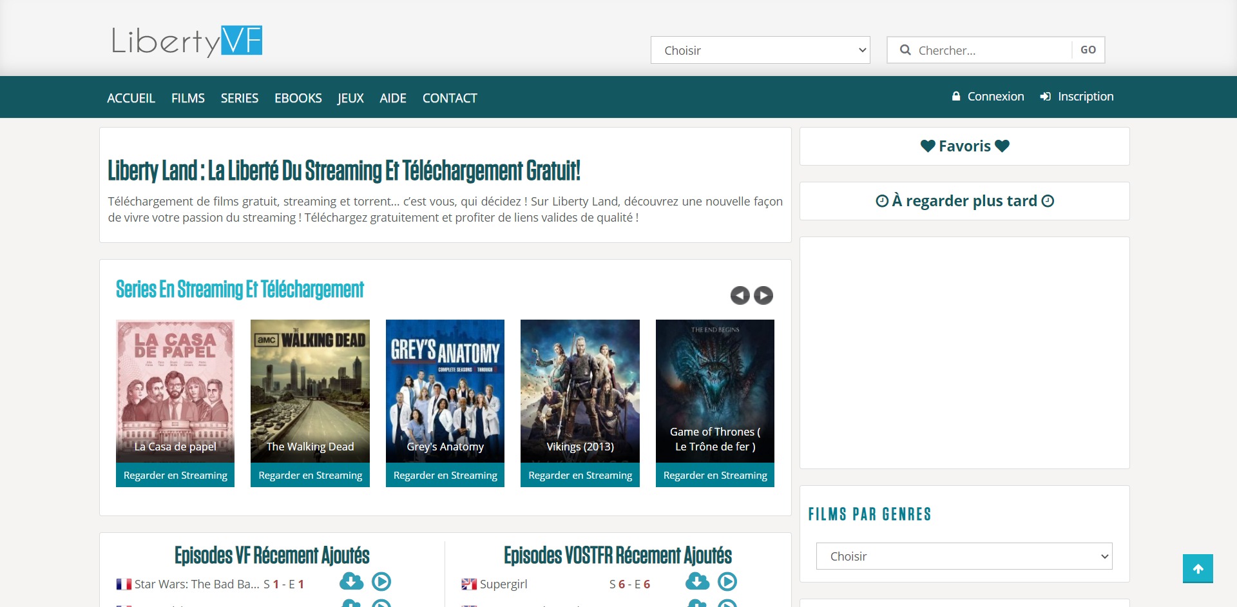Click Series En Streaming Et Téléchargement heading
The width and height of the screenshot is (1237, 607).
[240, 289]
